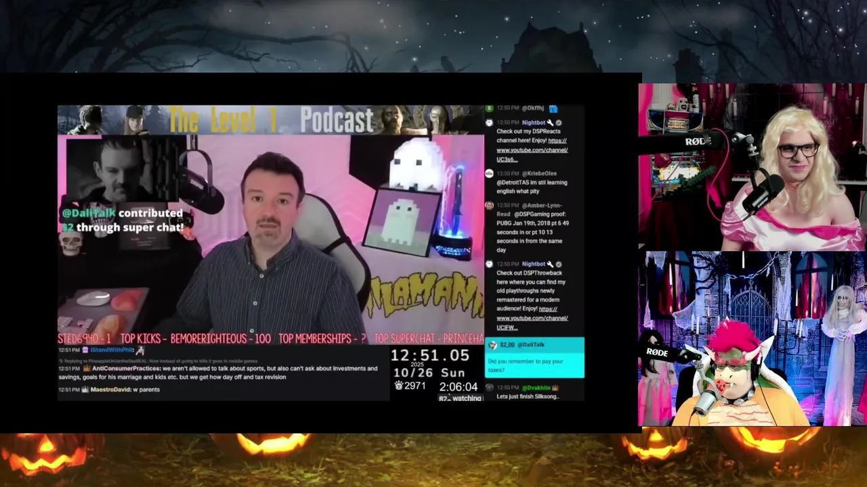Click the @KriebeOlee username
The width and height of the screenshot is (867, 487).
[539, 174]
